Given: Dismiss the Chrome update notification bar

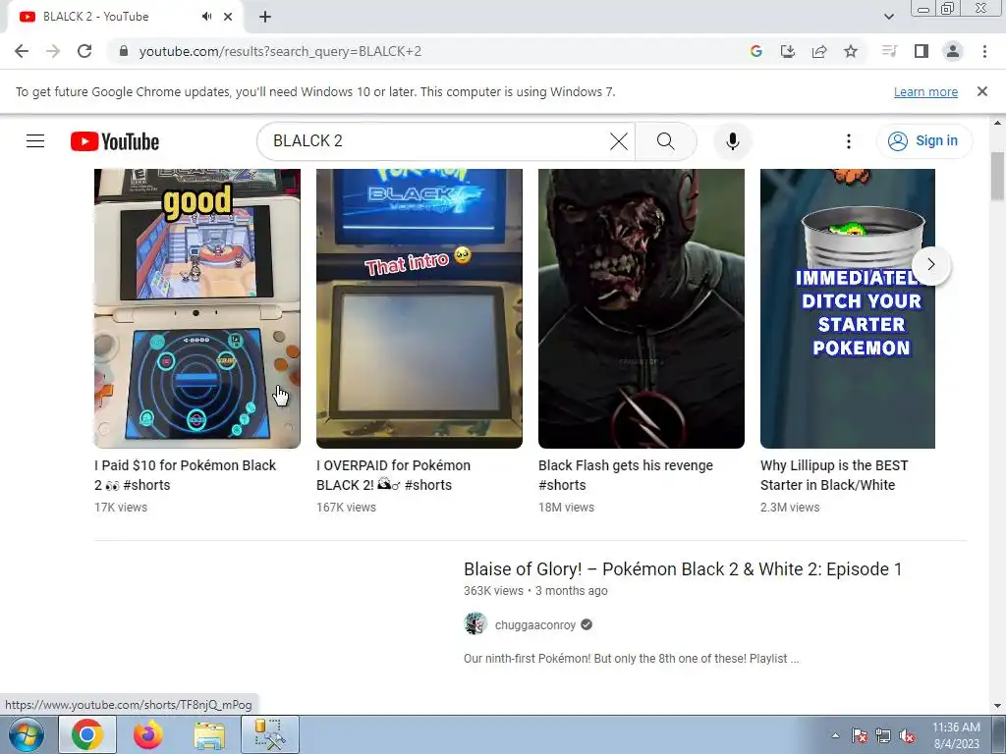Looking at the screenshot, I should (x=981, y=91).
